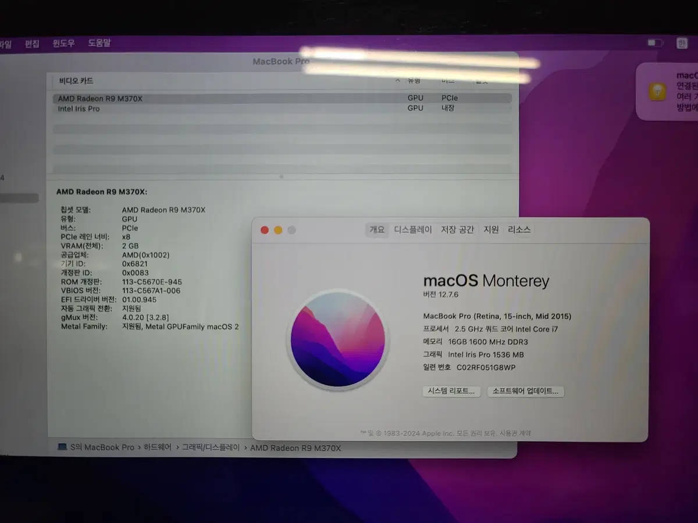Switch to the 리소스 tab
The image size is (698, 523).
coord(519,230)
